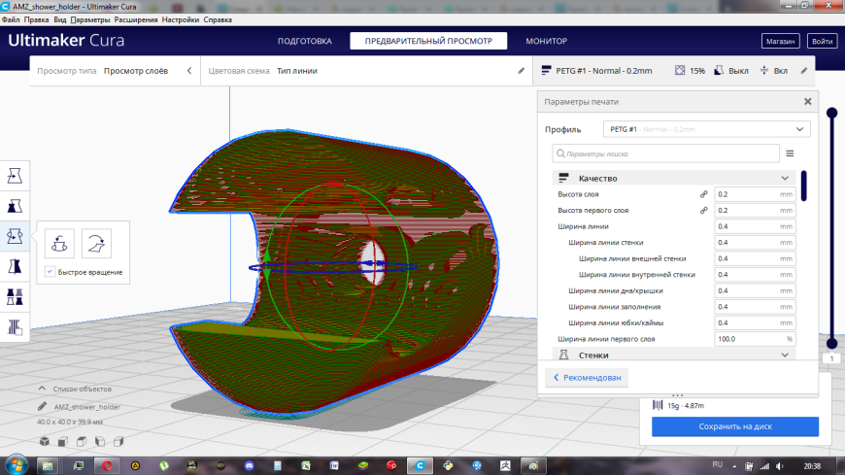Click the 3D view camera icon
This screenshot has height=475, width=845.
pos(44,442)
